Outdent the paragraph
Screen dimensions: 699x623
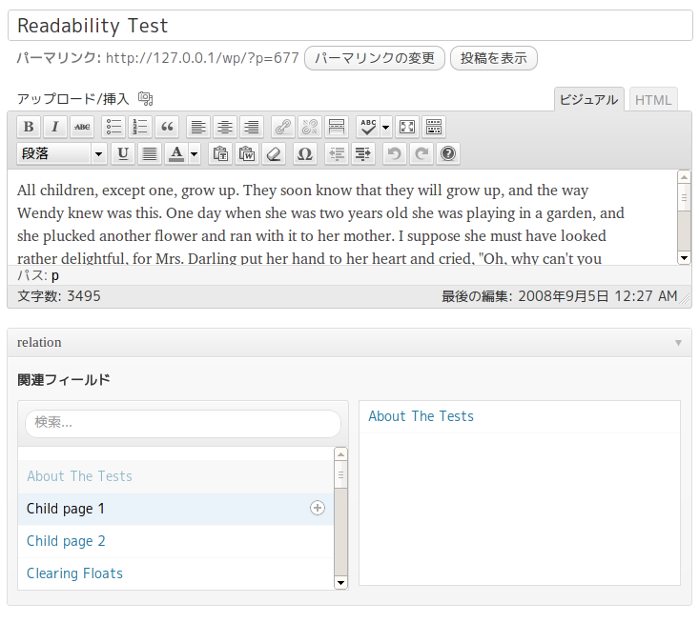pyautogui.click(x=336, y=153)
